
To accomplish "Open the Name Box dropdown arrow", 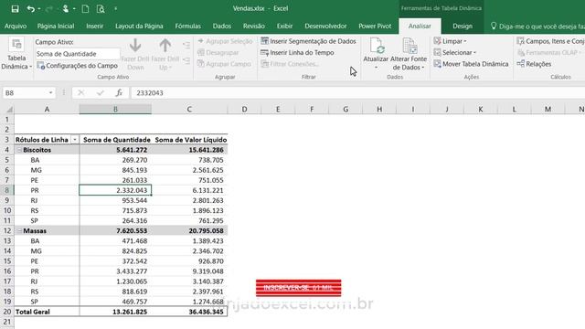I will point(50,93).
